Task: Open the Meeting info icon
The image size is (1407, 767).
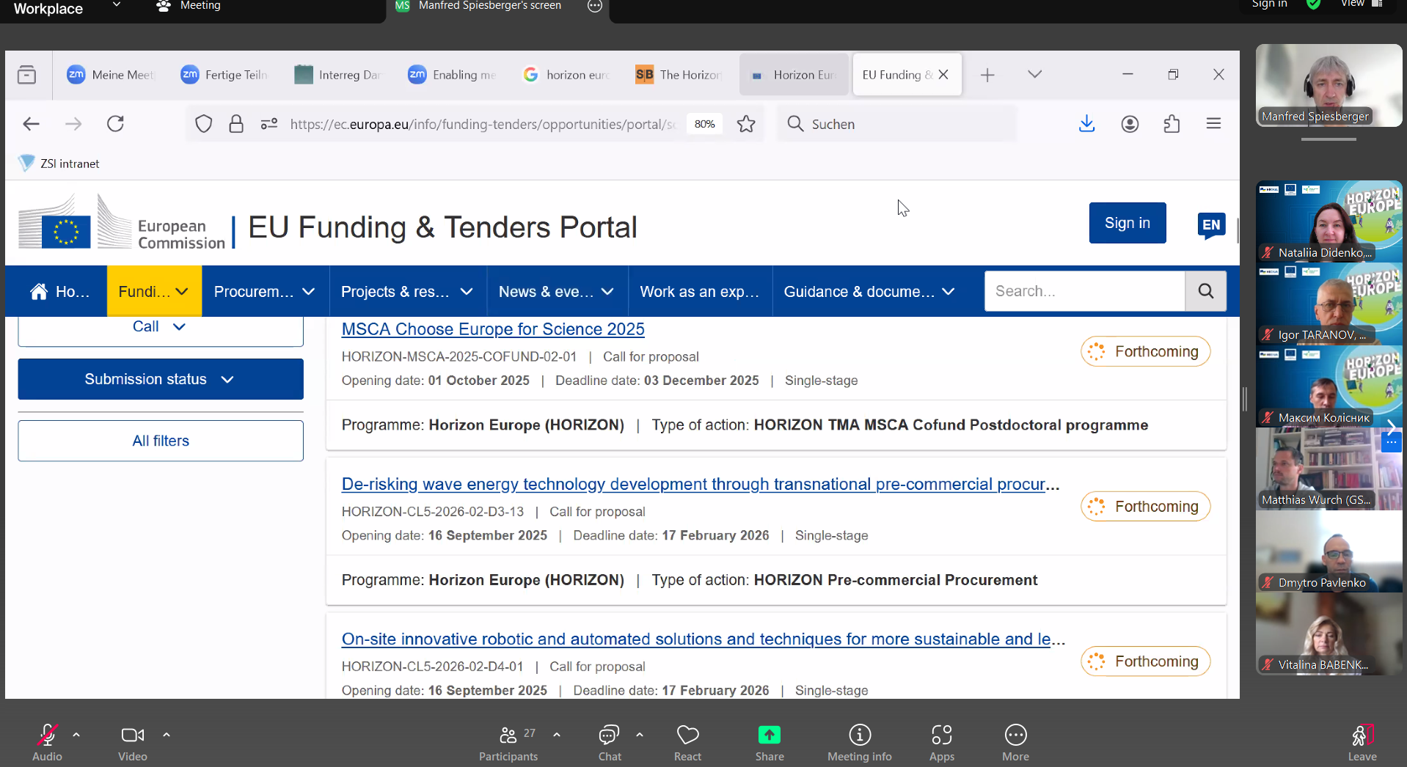Action: [859, 735]
